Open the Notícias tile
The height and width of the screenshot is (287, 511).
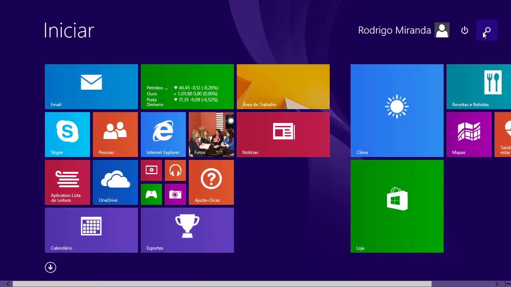click(283, 134)
